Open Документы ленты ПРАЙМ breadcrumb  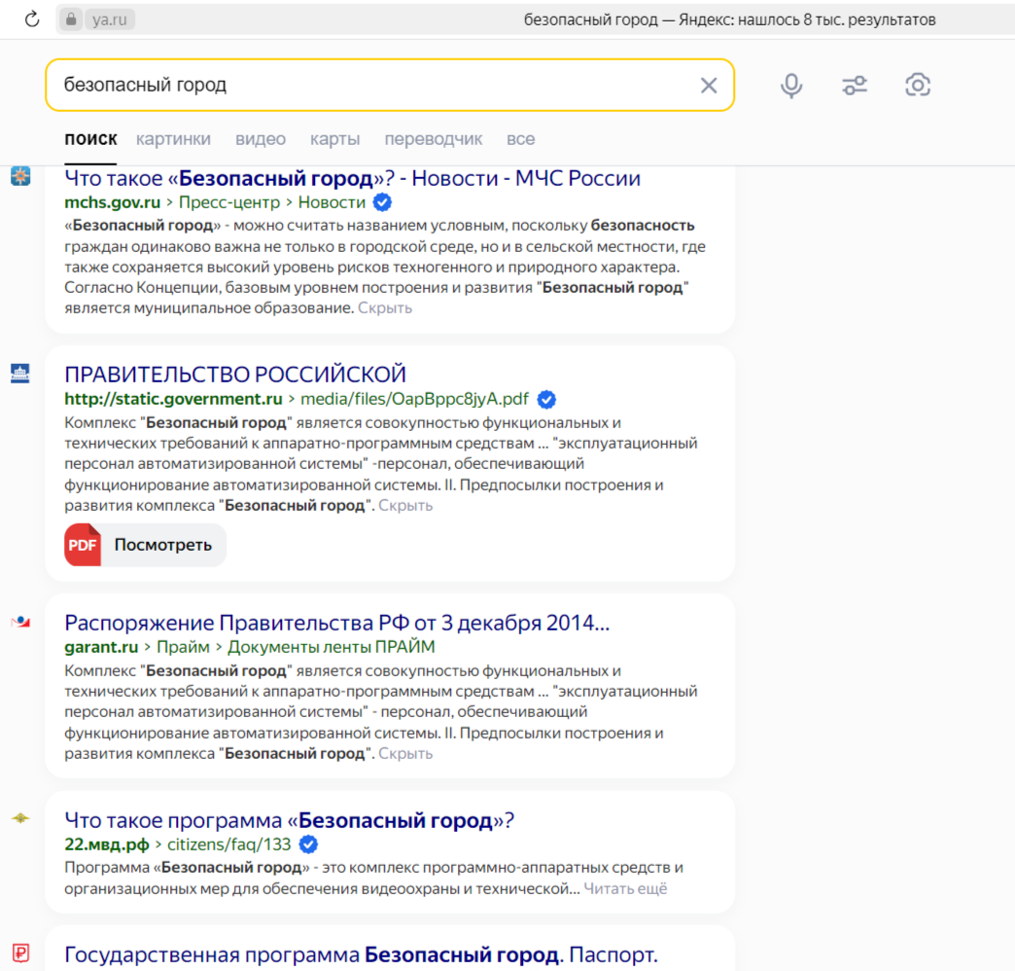[332, 647]
